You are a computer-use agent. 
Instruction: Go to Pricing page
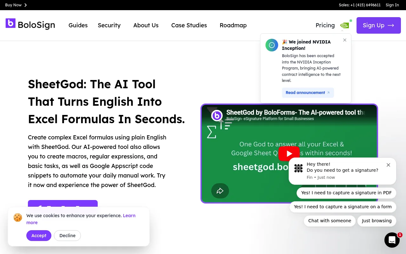coord(325,25)
